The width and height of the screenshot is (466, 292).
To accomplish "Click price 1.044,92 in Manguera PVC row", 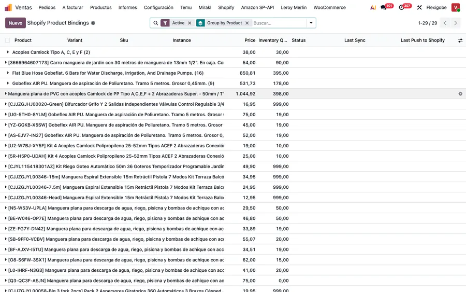I will click(245, 94).
